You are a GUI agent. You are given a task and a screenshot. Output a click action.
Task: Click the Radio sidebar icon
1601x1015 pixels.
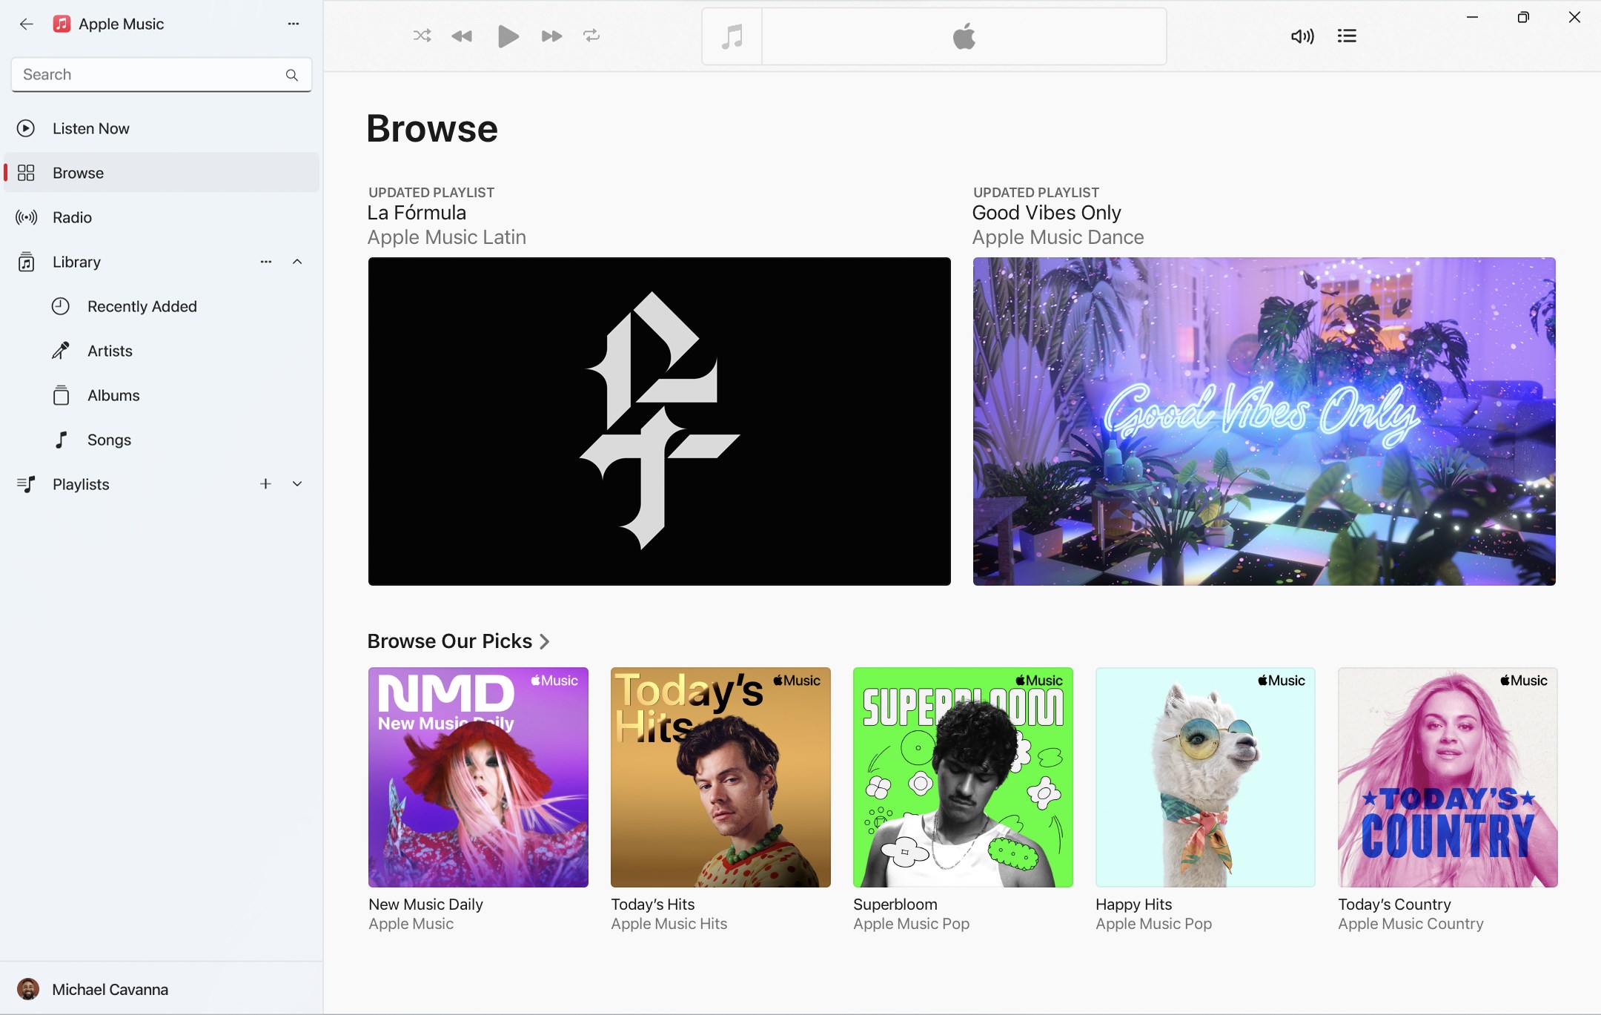tap(26, 216)
